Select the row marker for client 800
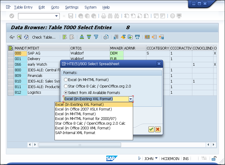The width and height of the screenshot is (225, 165). tap(11, 70)
